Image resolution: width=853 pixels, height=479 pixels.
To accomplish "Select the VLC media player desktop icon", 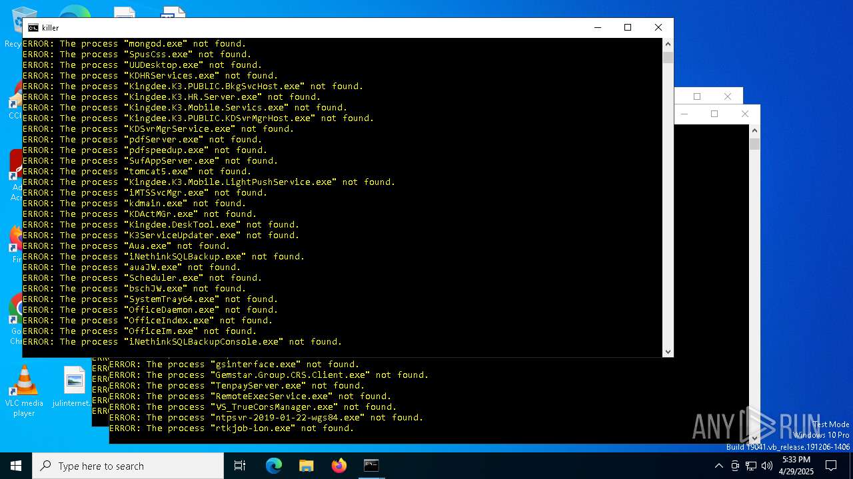I will [24, 391].
